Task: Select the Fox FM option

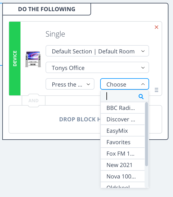Action: 121,154
